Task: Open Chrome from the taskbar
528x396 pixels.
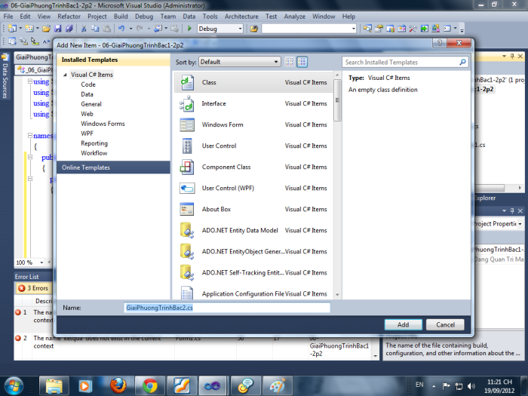Action: pos(150,385)
